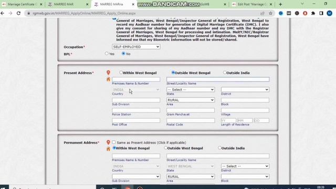Open the Permanent Address Sub Division dropdown
Image resolution: width=336 pixels, height=189 pixels.
(x=136, y=176)
